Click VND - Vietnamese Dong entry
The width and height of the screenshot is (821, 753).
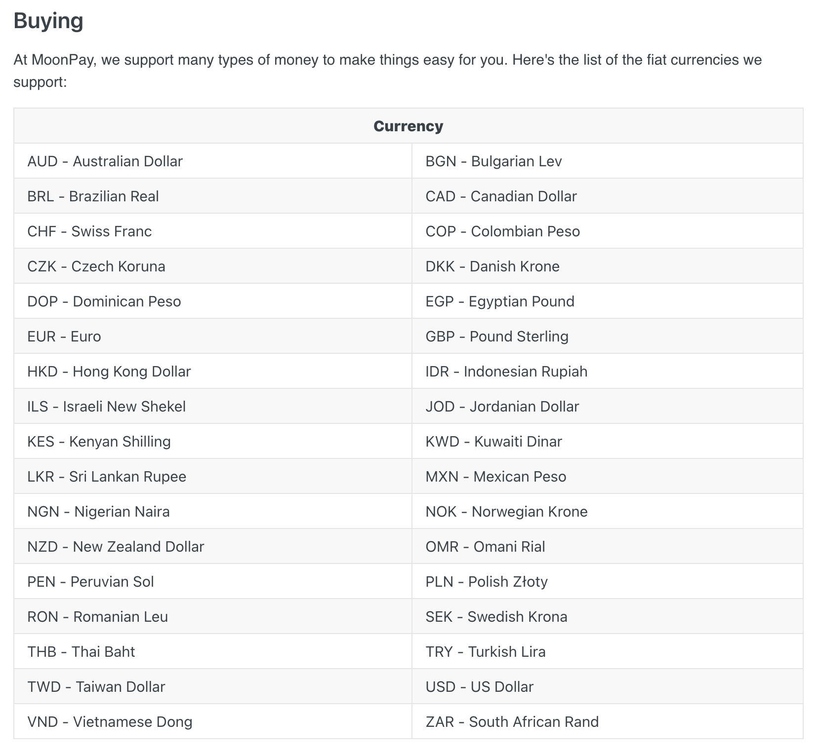pyautogui.click(x=212, y=721)
